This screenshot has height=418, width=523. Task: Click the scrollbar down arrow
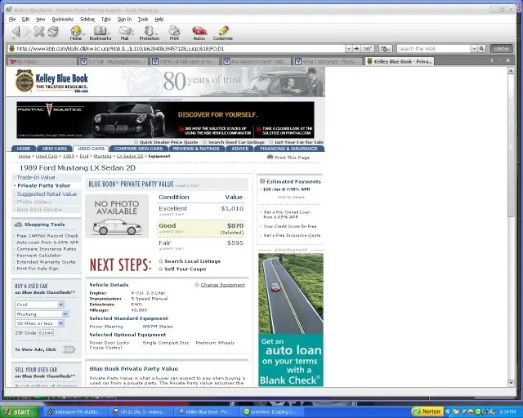point(511,383)
